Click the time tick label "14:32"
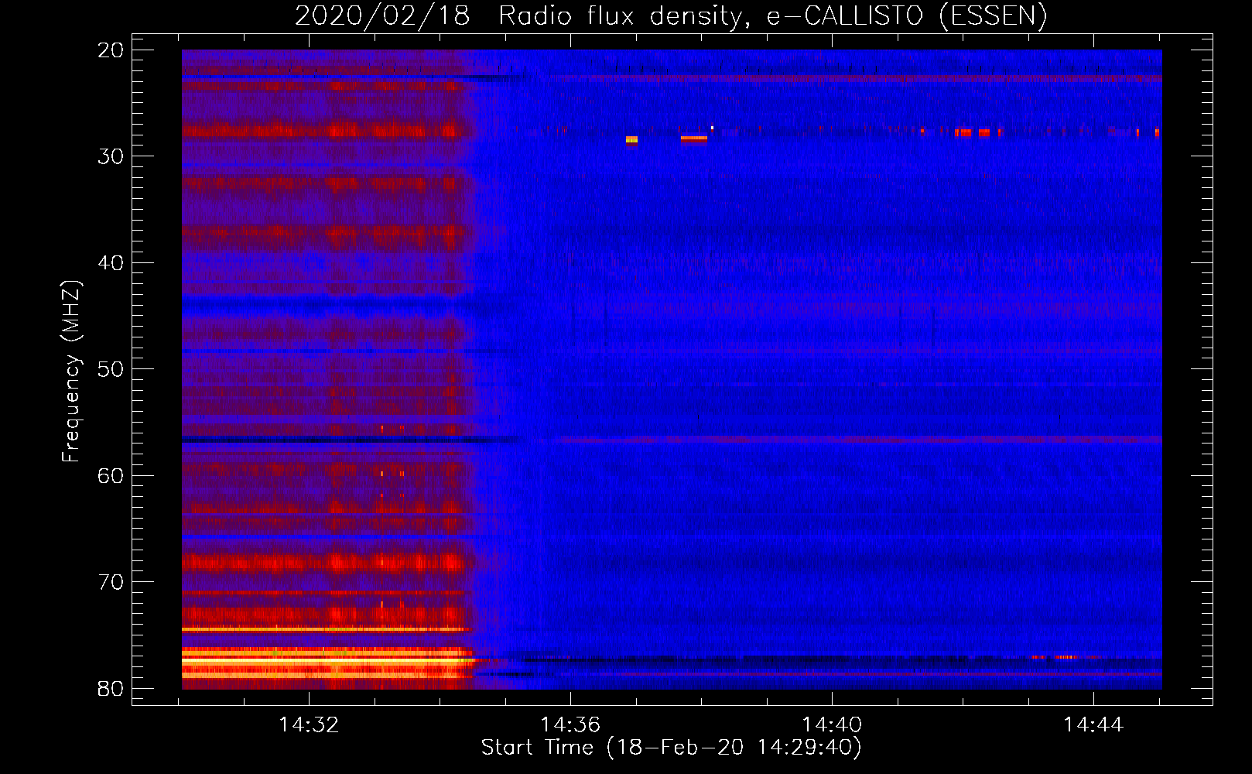Viewport: 1252px width, 774px height. tap(309, 725)
